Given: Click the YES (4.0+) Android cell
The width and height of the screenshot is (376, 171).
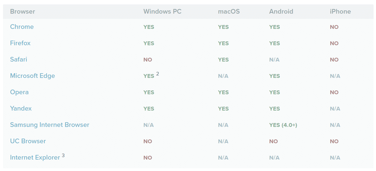Looking at the screenshot, I should tap(283, 125).
